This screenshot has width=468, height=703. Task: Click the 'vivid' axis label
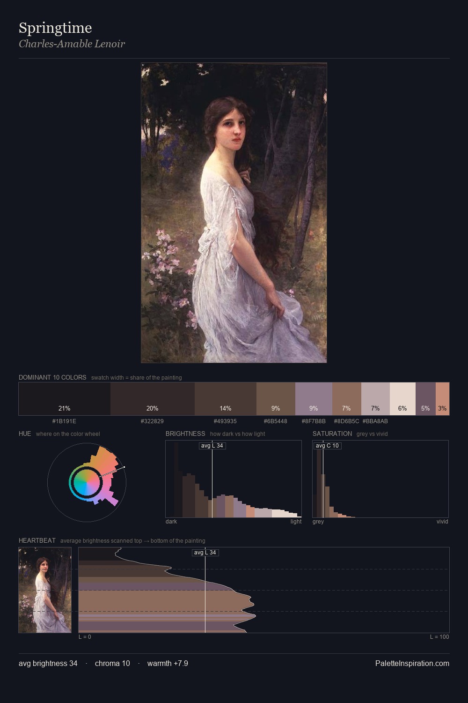pos(442,522)
